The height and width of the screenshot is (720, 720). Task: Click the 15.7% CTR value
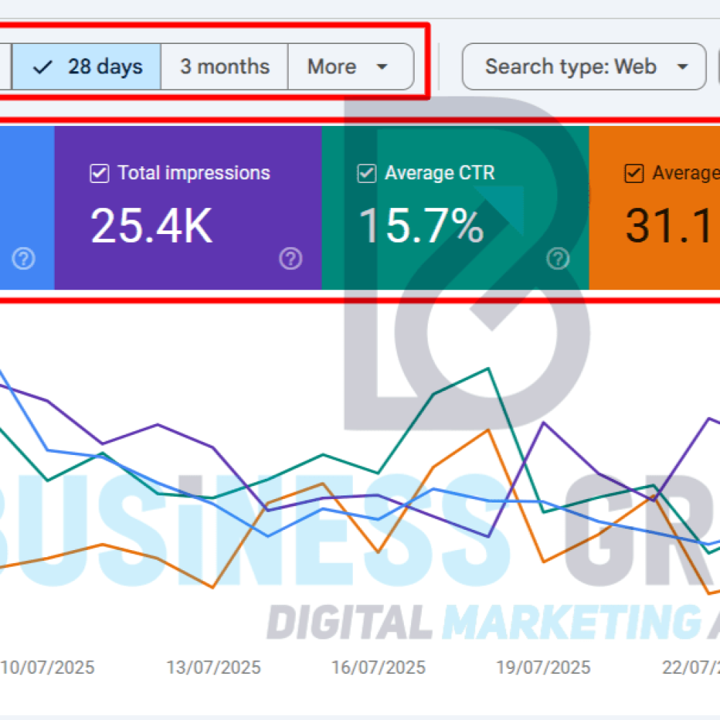tap(421, 225)
